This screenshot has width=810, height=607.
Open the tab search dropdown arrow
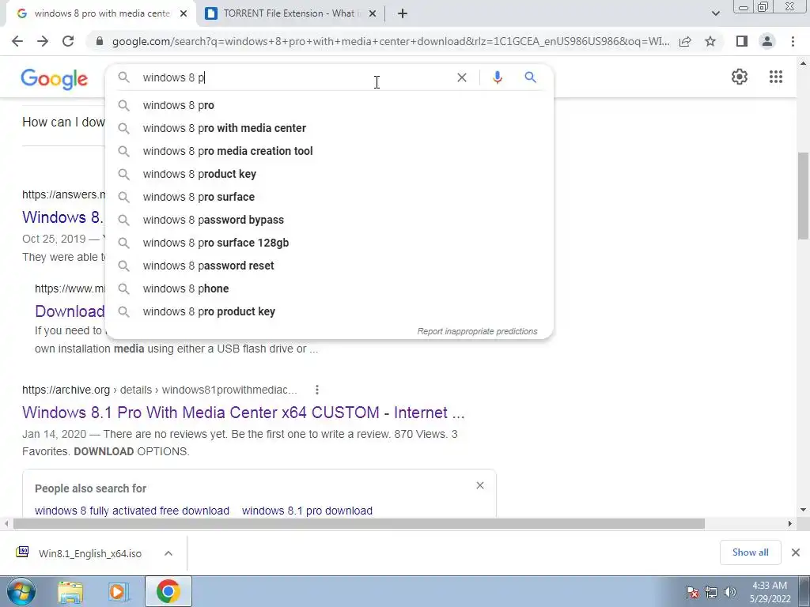(715, 13)
